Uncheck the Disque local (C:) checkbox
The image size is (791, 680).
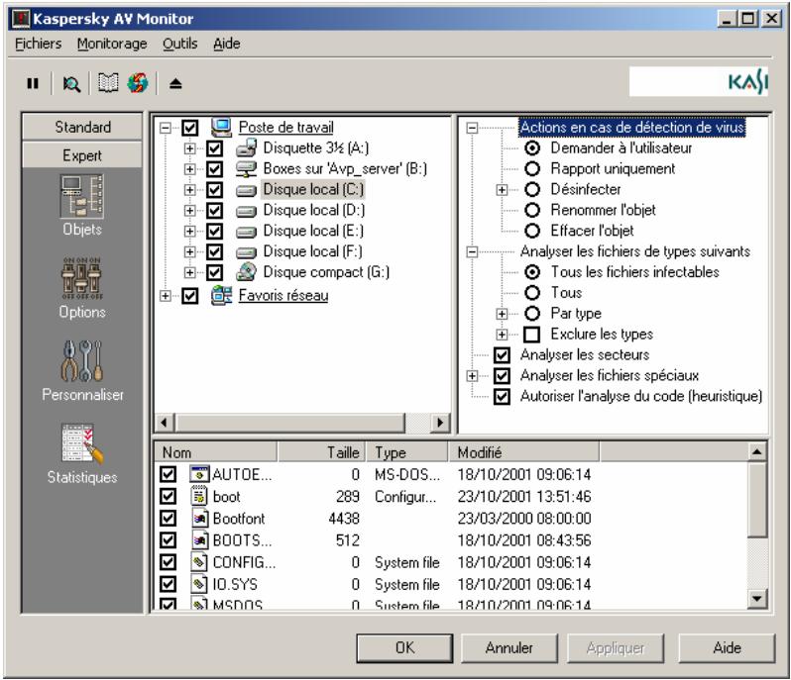(215, 190)
